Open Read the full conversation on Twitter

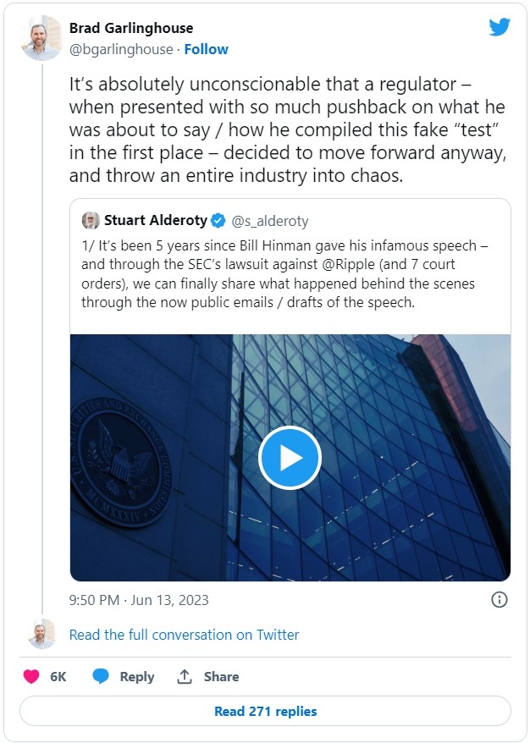[x=184, y=635]
